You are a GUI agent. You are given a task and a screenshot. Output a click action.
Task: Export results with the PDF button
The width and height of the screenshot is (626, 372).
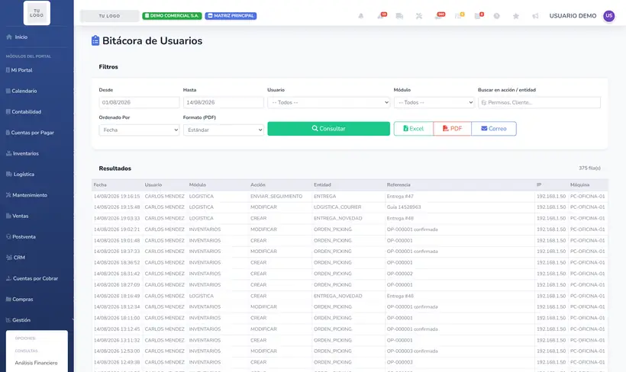(x=452, y=128)
